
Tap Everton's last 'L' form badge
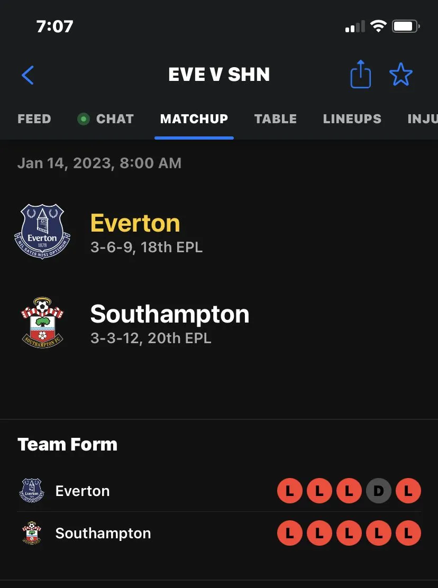408,491
